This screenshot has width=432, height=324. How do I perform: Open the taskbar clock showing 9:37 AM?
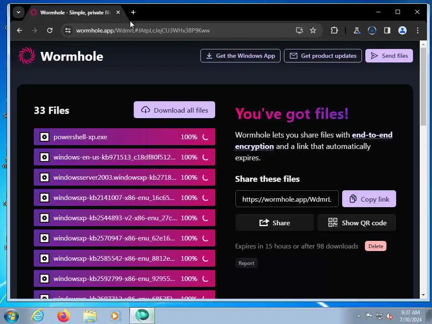click(411, 316)
